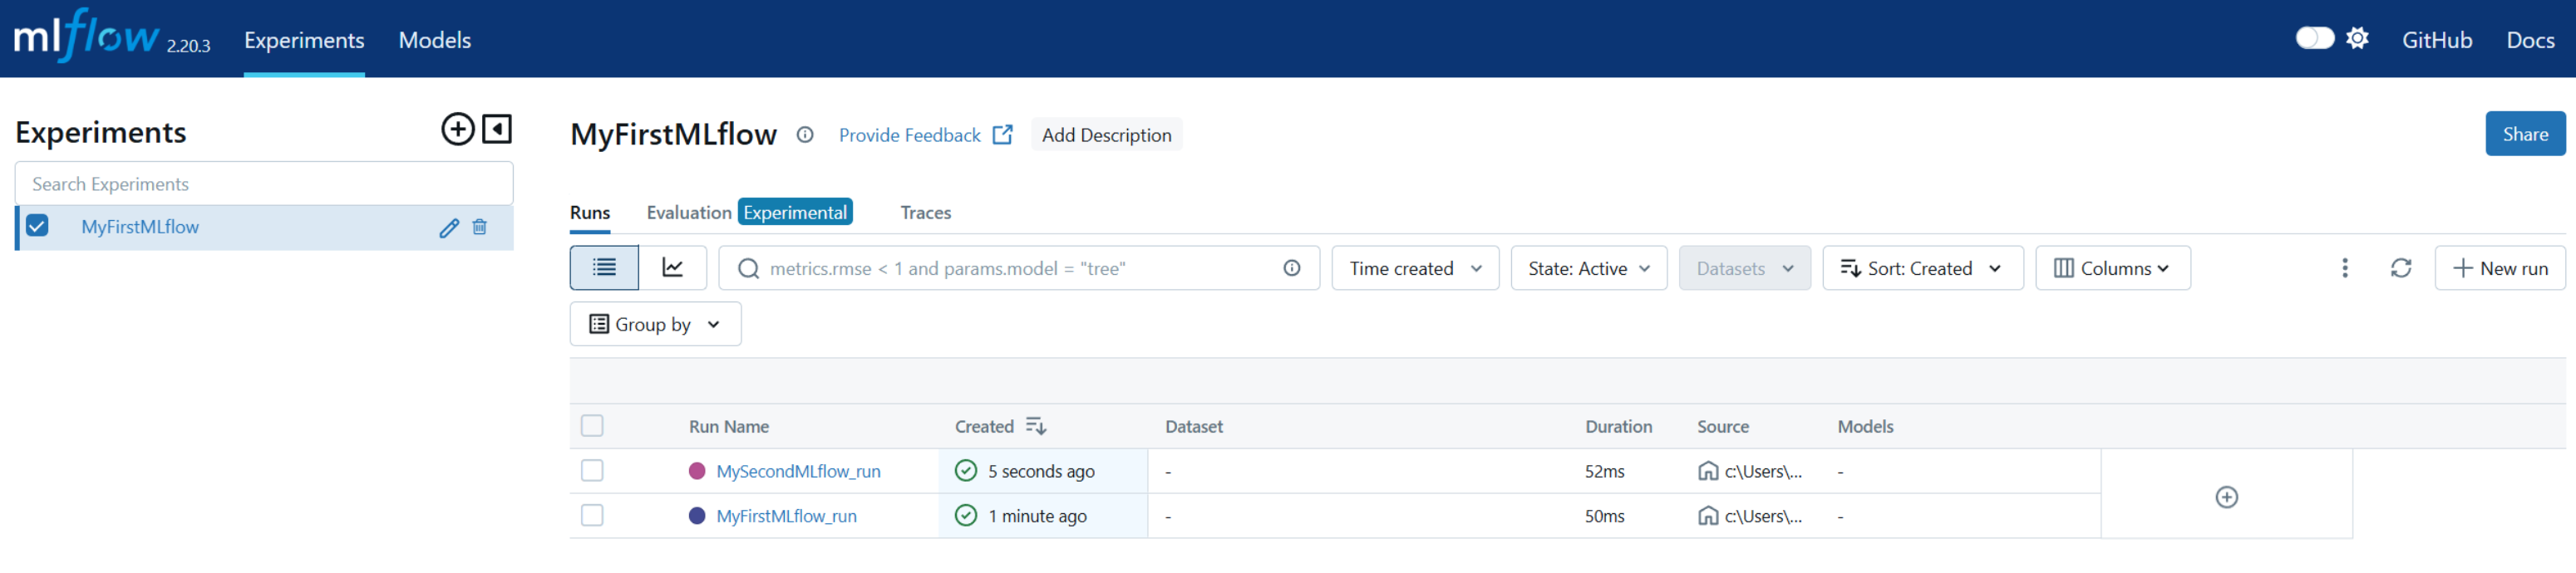Click the Source column header
Image resolution: width=2576 pixels, height=573 pixels.
1723,427
